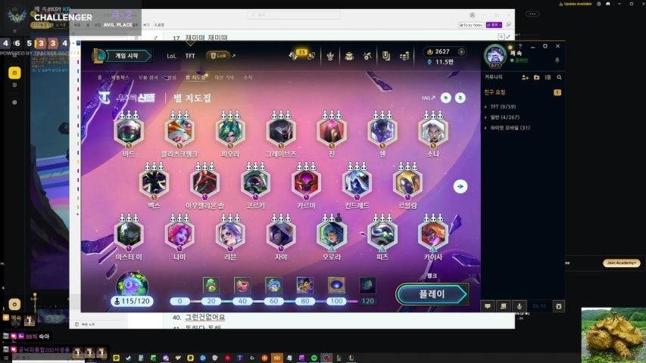Open the bug report icon at bottom right

[559, 306]
